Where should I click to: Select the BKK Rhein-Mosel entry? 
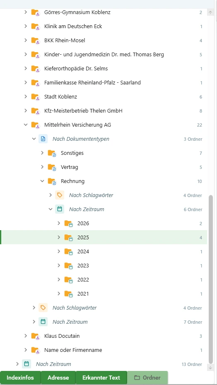pyautogui.click(x=104, y=40)
